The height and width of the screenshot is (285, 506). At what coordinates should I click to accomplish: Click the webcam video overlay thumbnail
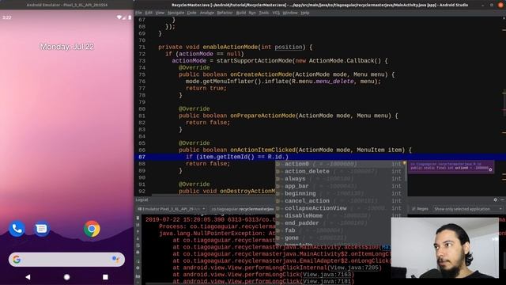pos(444,248)
